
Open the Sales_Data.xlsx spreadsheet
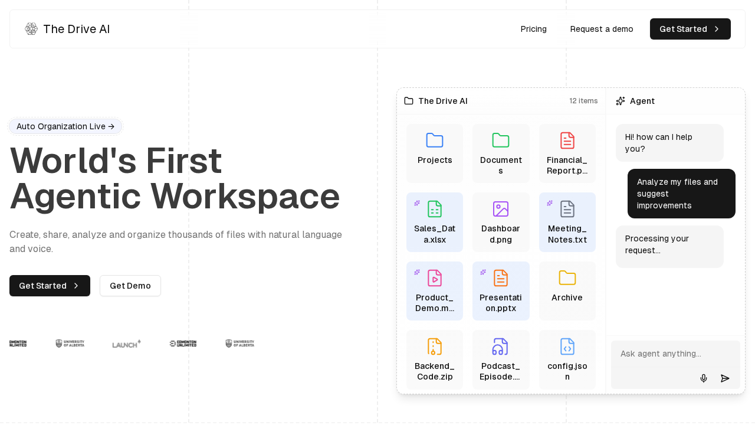click(435, 222)
